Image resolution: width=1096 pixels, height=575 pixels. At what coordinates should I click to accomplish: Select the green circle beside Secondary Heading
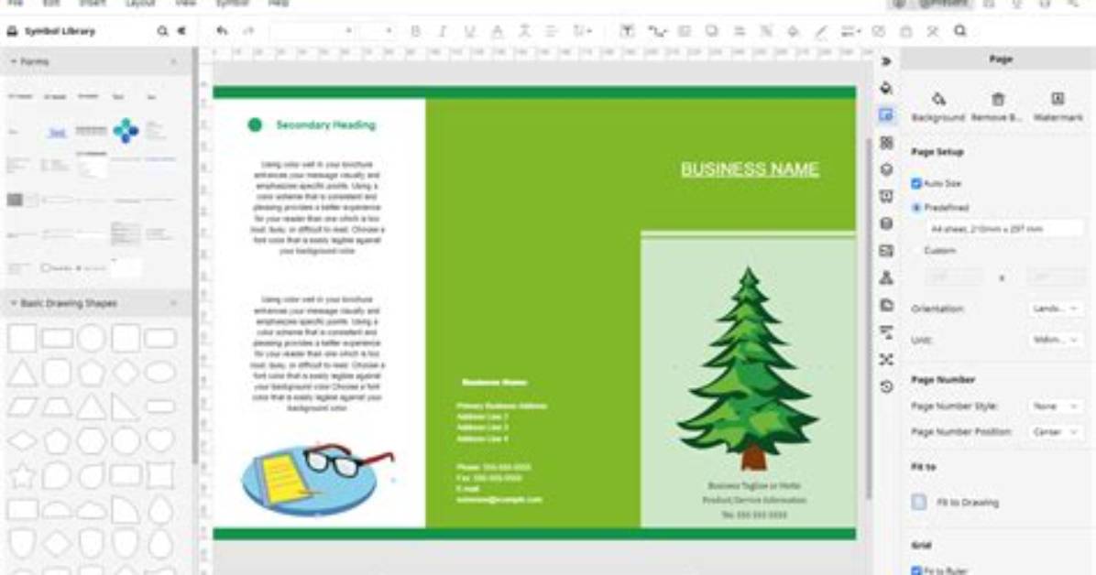(255, 125)
